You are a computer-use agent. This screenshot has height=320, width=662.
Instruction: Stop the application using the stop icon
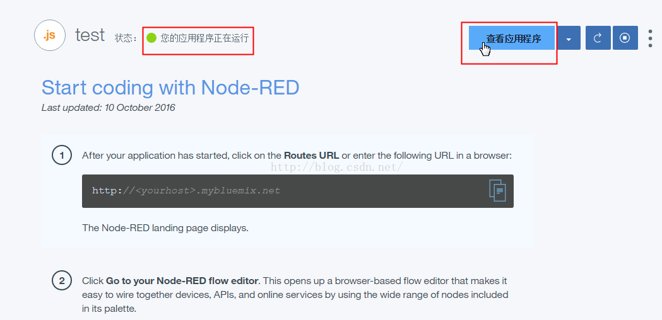pyautogui.click(x=625, y=38)
